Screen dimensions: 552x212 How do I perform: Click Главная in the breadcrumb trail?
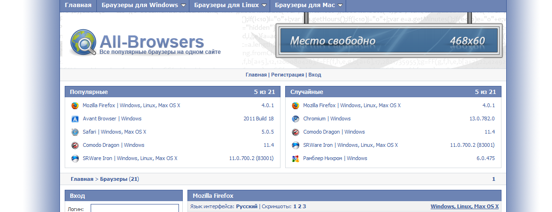click(82, 179)
